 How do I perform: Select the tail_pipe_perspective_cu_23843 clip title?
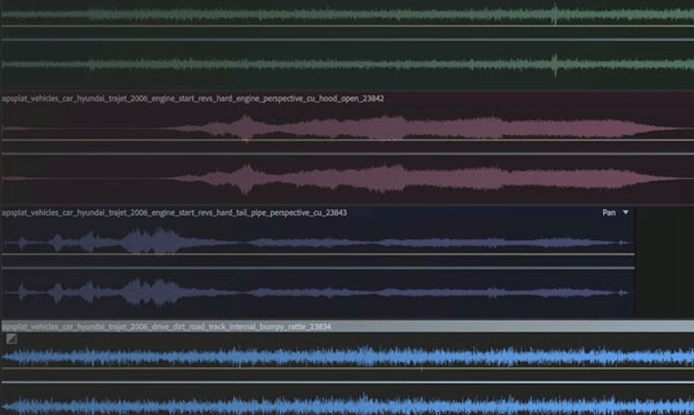click(174, 213)
